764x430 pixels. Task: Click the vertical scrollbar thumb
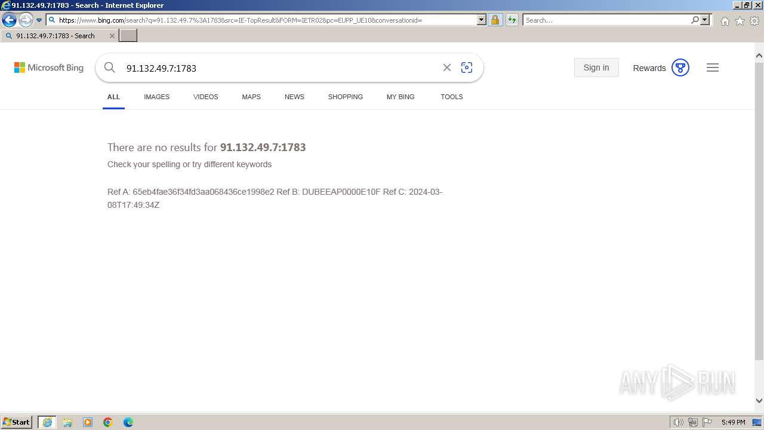point(759,210)
